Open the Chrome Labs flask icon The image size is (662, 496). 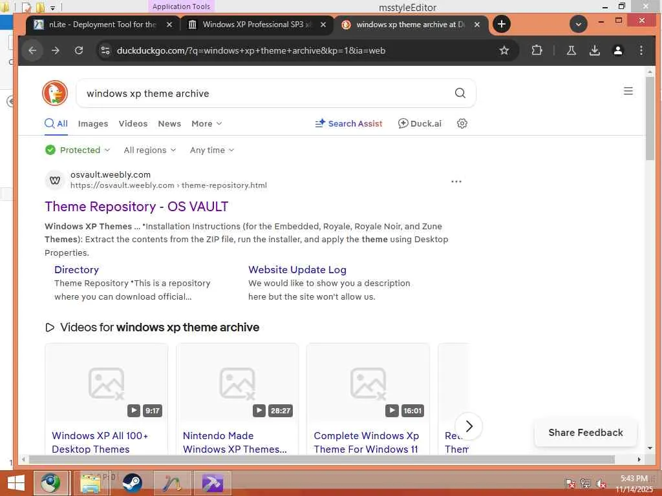coord(571,50)
